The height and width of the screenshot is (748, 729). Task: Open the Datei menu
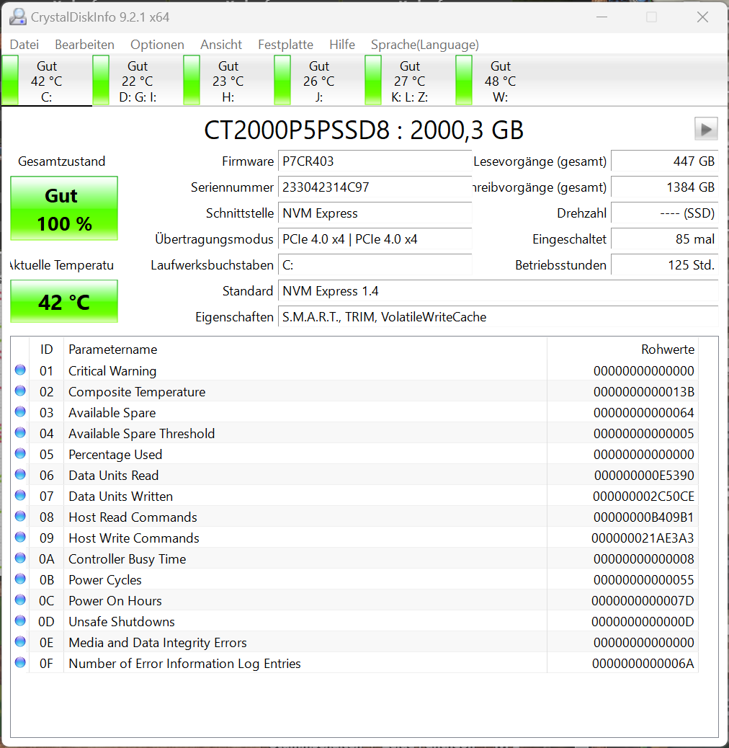24,45
